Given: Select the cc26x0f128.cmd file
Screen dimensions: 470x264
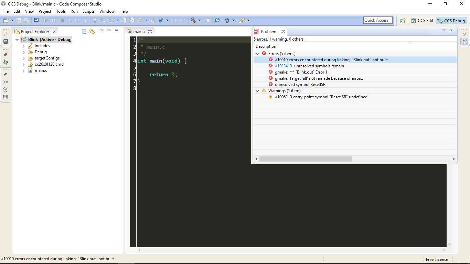Looking at the screenshot, I should tap(49, 64).
